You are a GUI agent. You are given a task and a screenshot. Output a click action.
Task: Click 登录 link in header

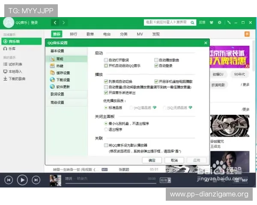pyautogui.click(x=34, y=23)
